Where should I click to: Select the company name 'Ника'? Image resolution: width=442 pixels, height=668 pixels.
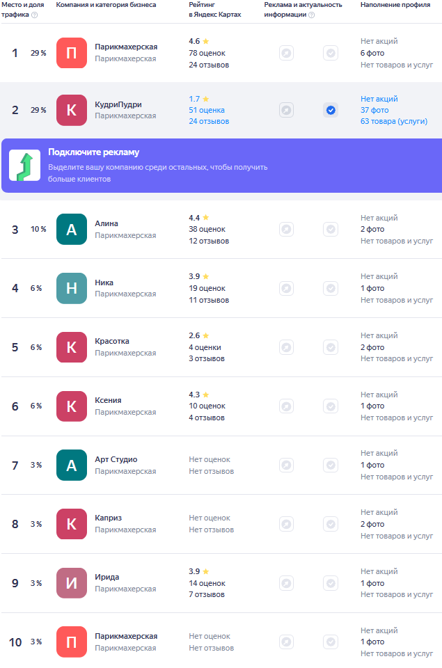point(104,283)
